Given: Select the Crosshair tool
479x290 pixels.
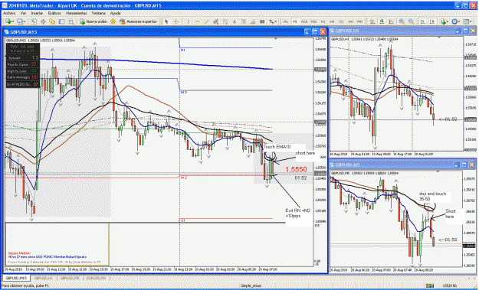Looking at the screenshot, I should [176, 21].
